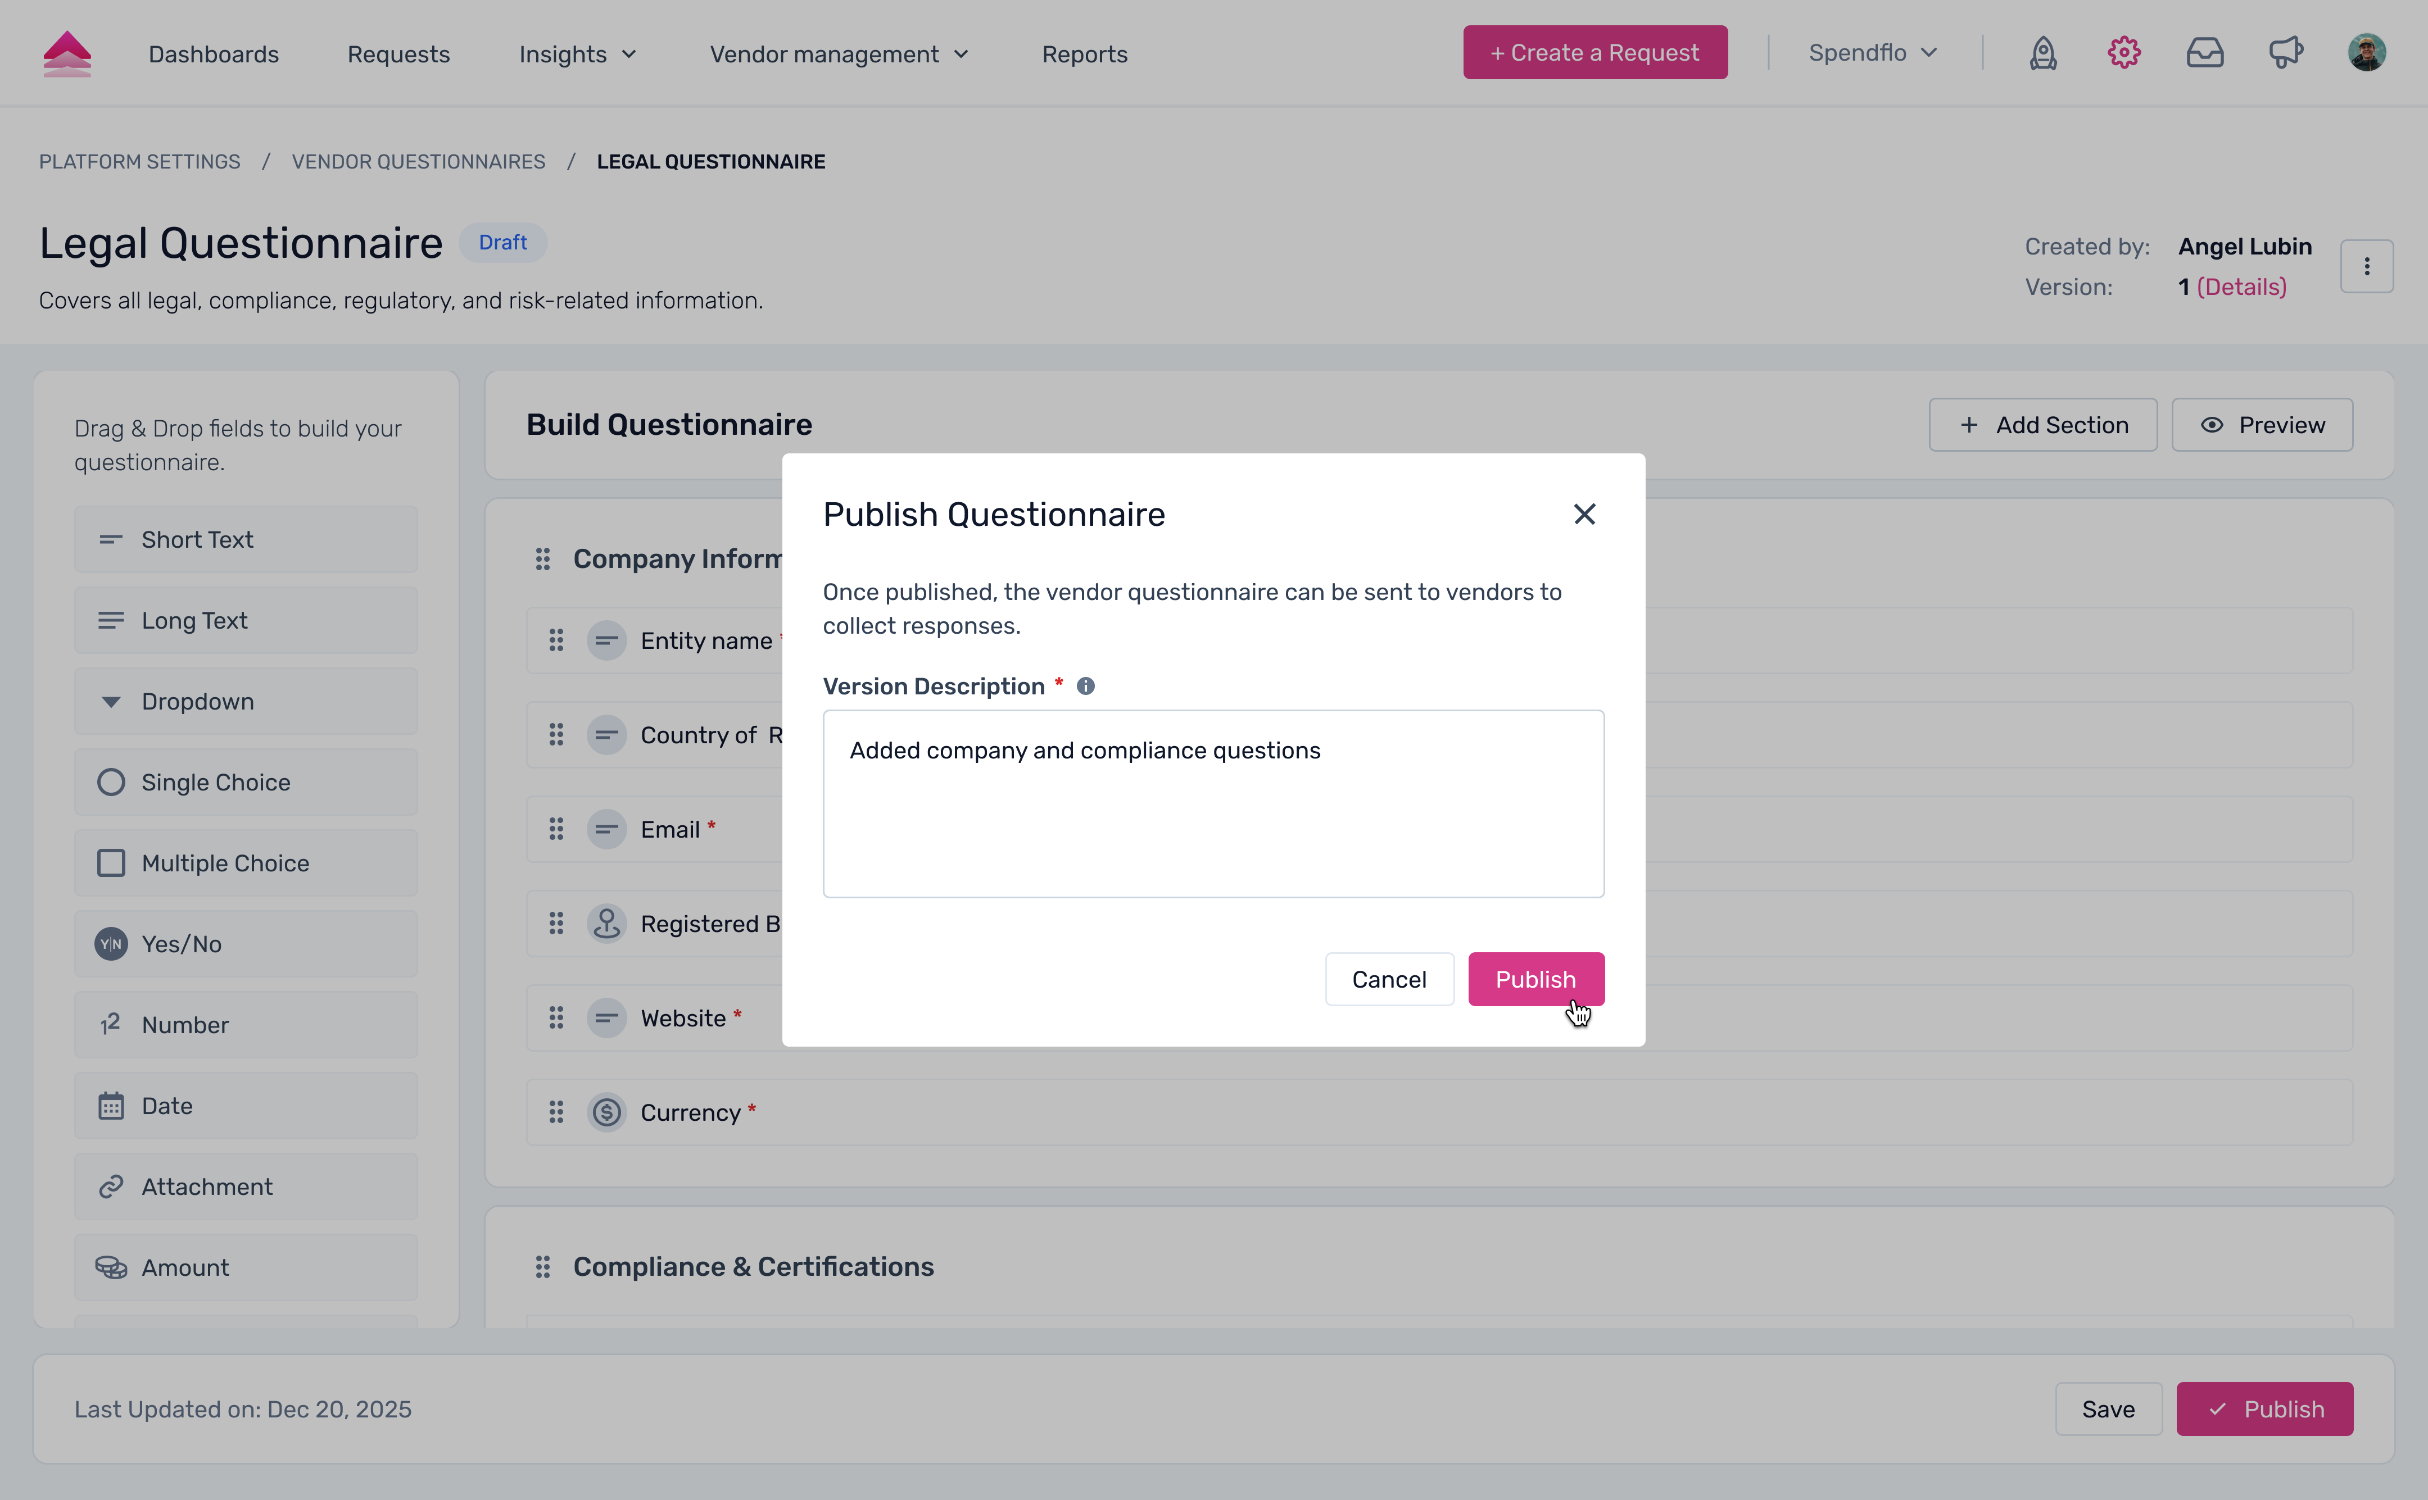
Task: Expand the Insights menu
Action: pos(577,54)
